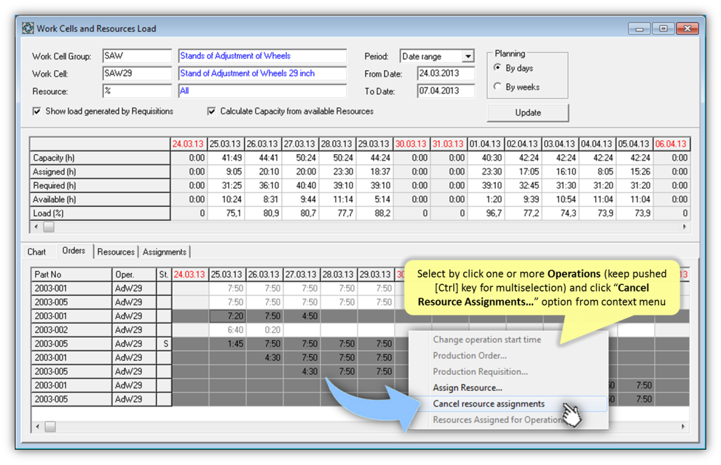Click 24.03.13 header in the capacity table
This screenshot has height=465, width=721.
(x=189, y=144)
